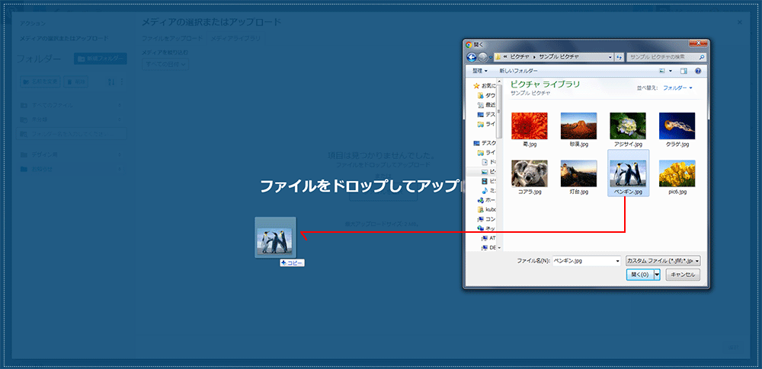Select the ペンギン.jpg thumbnail in the dialog
Screen dimensions: 762x369
(x=628, y=173)
